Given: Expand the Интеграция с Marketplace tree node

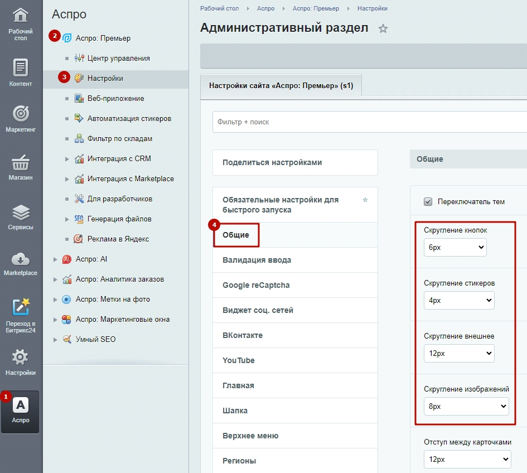Looking at the screenshot, I should click(67, 179).
